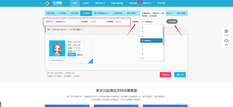Image resolution: width=233 pixels, height=107 pixels.
Task: Open 升级会员 in the top navigation
Action: [x=133, y=3]
